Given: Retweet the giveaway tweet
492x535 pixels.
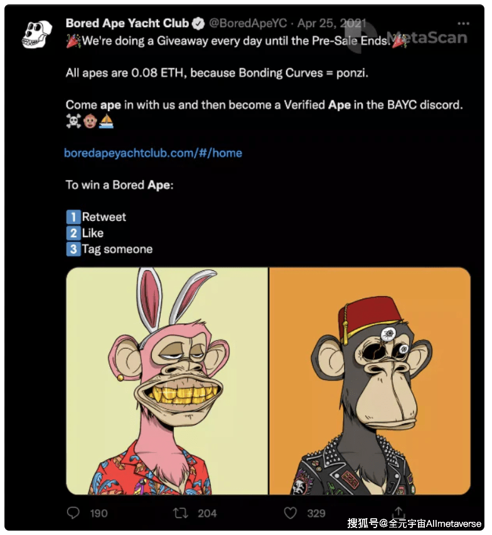Looking at the screenshot, I should (x=181, y=513).
